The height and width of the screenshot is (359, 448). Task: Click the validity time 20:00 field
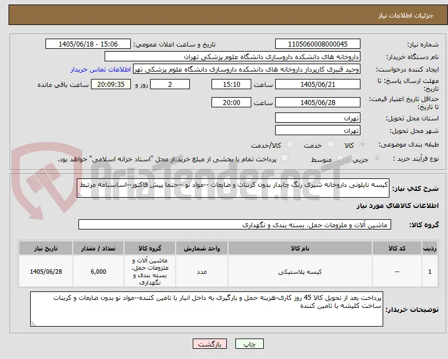(x=231, y=102)
